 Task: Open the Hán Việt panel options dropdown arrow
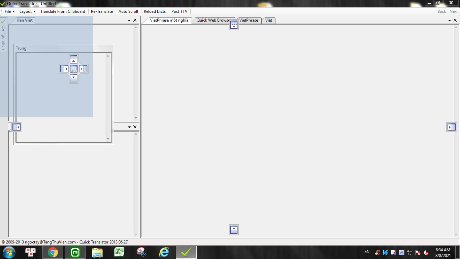click(129, 21)
